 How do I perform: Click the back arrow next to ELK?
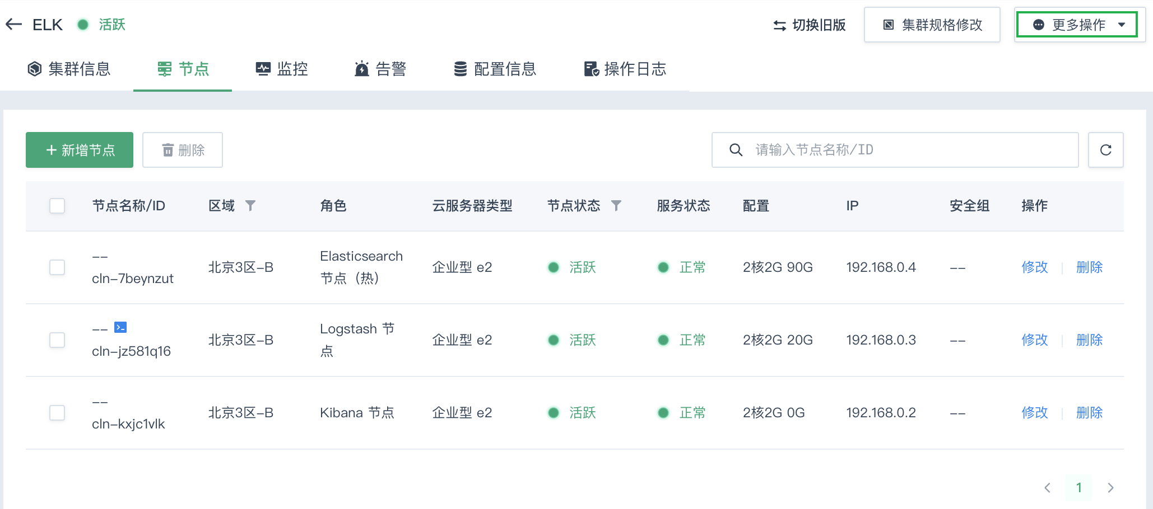(13, 24)
